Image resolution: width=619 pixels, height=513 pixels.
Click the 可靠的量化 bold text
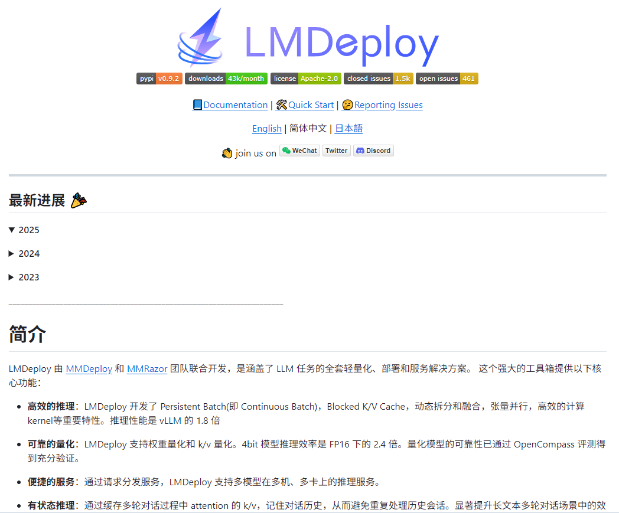[51, 445]
